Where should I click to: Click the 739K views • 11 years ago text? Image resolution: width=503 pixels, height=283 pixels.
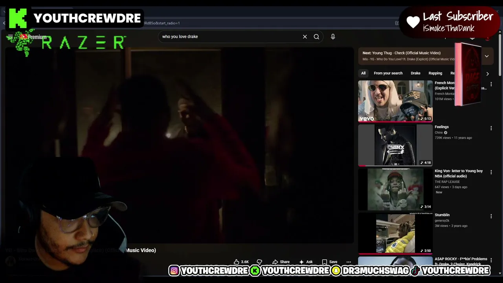click(453, 138)
